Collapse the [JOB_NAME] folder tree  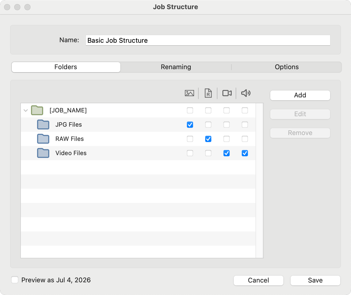(x=26, y=110)
